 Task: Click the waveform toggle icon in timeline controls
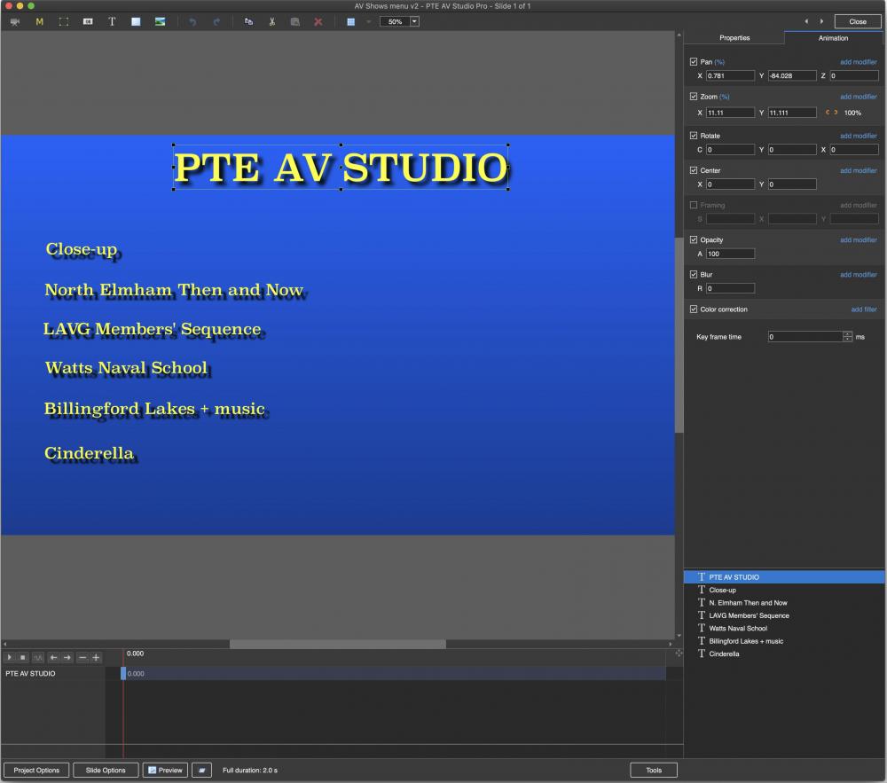point(38,657)
